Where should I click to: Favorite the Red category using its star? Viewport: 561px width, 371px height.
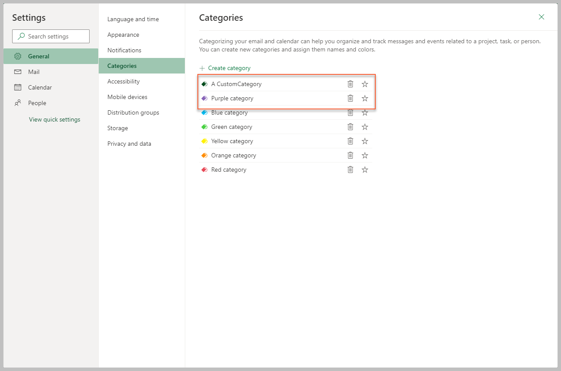pyautogui.click(x=364, y=169)
